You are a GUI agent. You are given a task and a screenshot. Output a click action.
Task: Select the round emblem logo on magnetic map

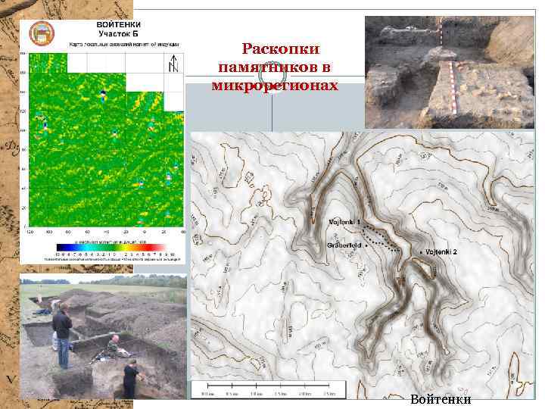coord(42,33)
